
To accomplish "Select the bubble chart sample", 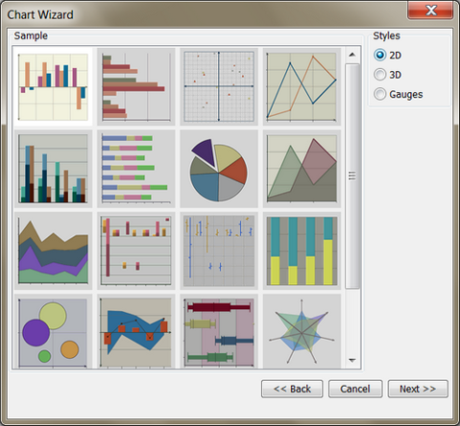I will pos(54,332).
